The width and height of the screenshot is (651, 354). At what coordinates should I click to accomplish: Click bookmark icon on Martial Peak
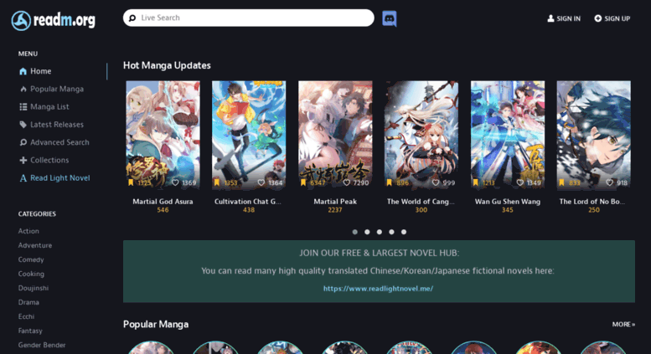[x=303, y=182]
